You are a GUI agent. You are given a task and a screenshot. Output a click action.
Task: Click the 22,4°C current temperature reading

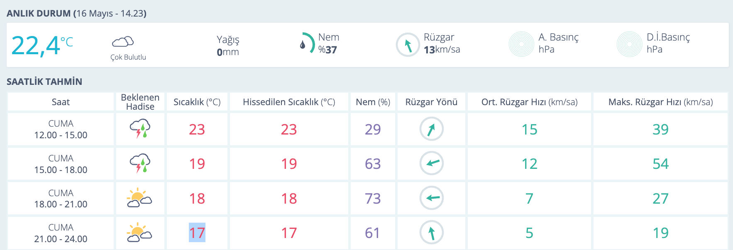42,45
